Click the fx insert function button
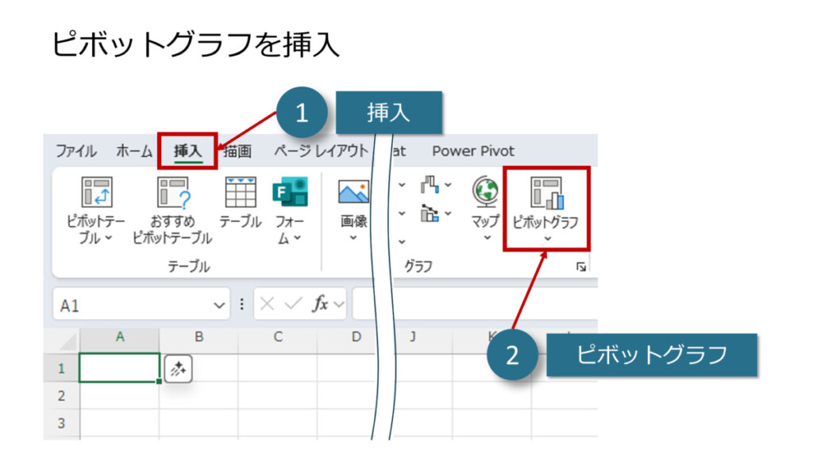 point(320,305)
